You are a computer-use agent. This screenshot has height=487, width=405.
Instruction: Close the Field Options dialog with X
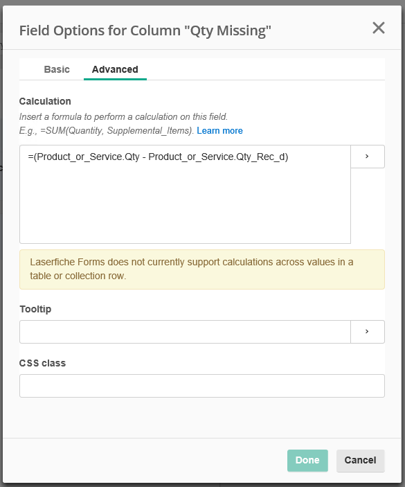click(x=378, y=28)
